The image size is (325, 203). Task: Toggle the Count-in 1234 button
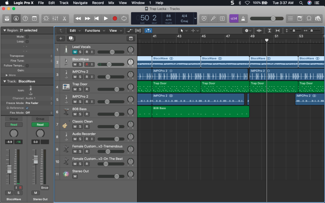point(234,18)
